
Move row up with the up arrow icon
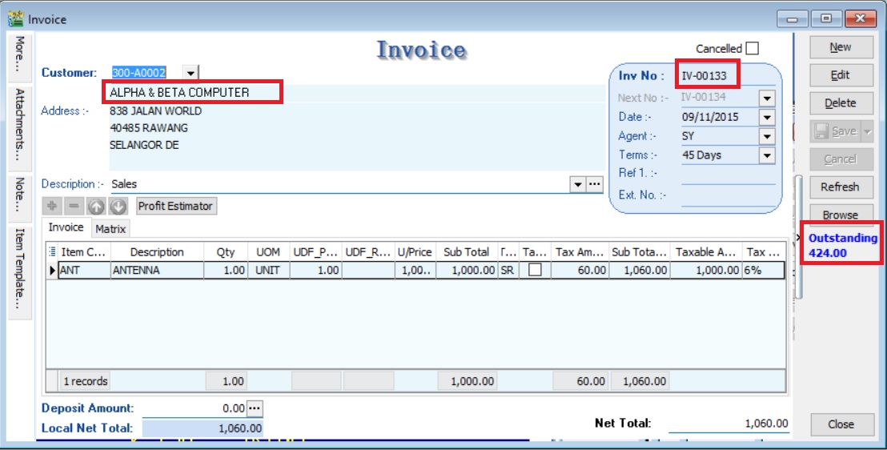click(x=95, y=206)
